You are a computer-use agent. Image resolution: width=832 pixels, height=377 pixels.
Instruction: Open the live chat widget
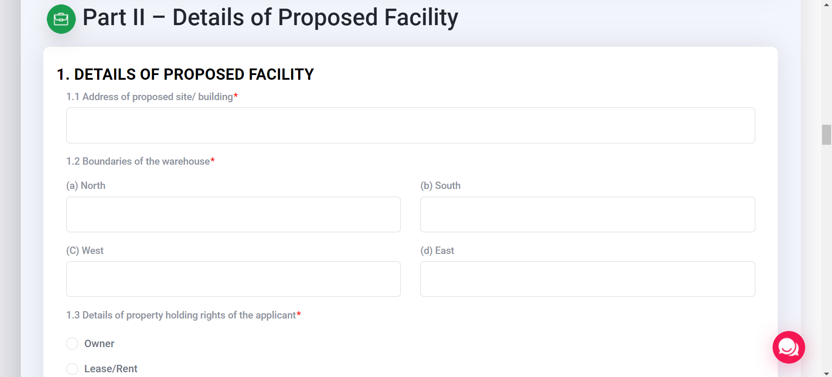click(x=788, y=347)
